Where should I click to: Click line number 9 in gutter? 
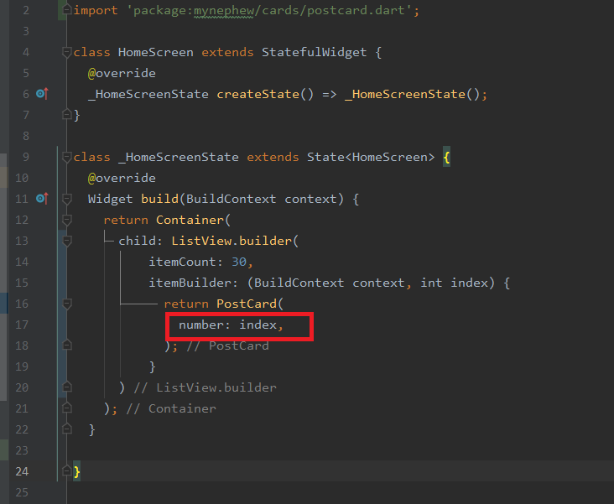point(25,157)
